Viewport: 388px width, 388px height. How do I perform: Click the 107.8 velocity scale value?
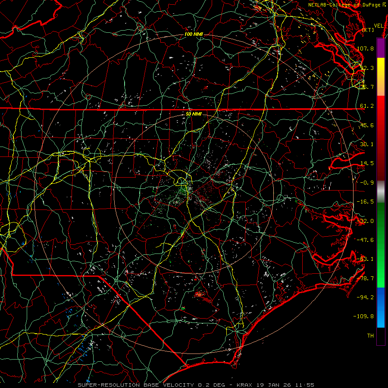point(365,48)
